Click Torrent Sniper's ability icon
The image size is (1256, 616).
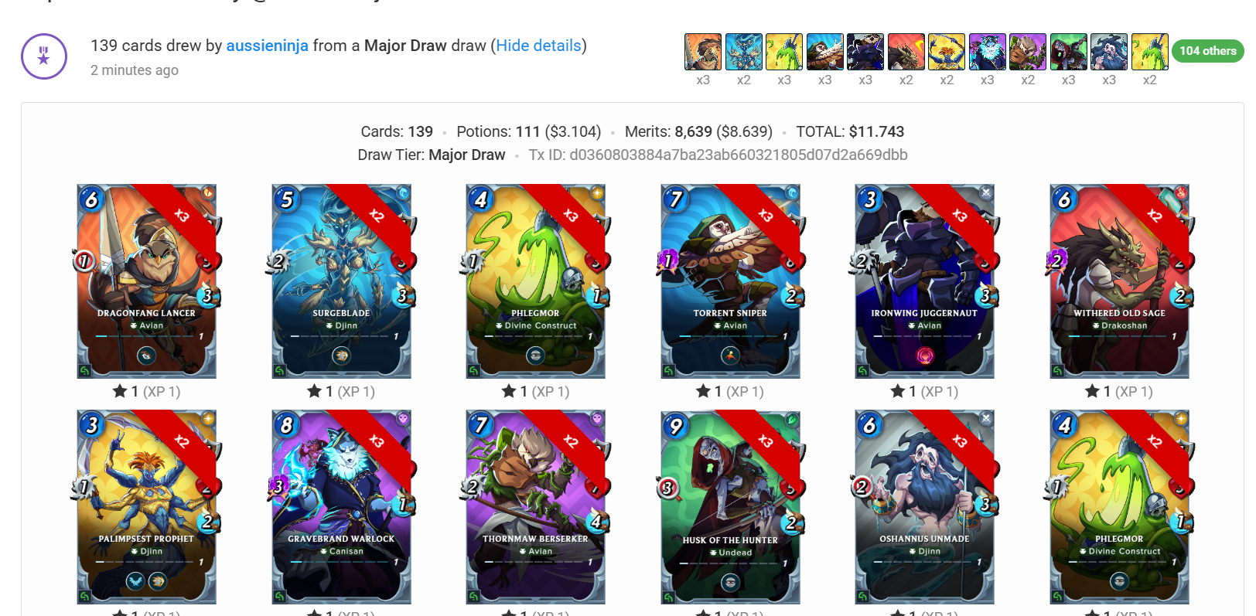click(x=730, y=356)
